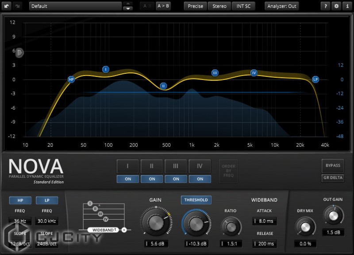Viewport: 354px width, 255px height.
Task: Click the A > B copy button
Action: pos(163,6)
